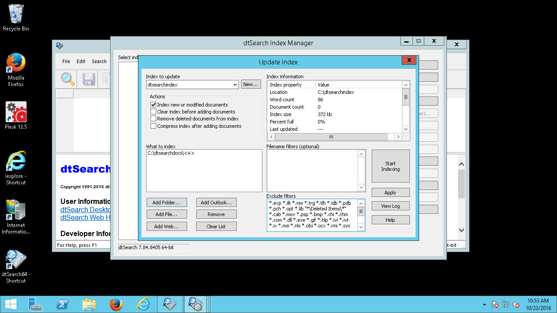This screenshot has width=557, height=313.
Task: Open the iexplore desktop shortcut
Action: pyautogui.click(x=16, y=168)
